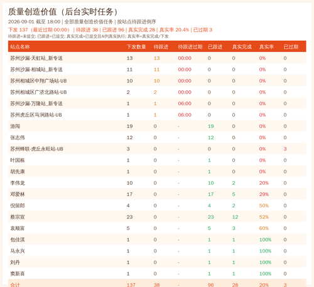The height and width of the screenshot is (287, 314).
Task: Click the orange summary line starting 下发 137
Action: 110,29
